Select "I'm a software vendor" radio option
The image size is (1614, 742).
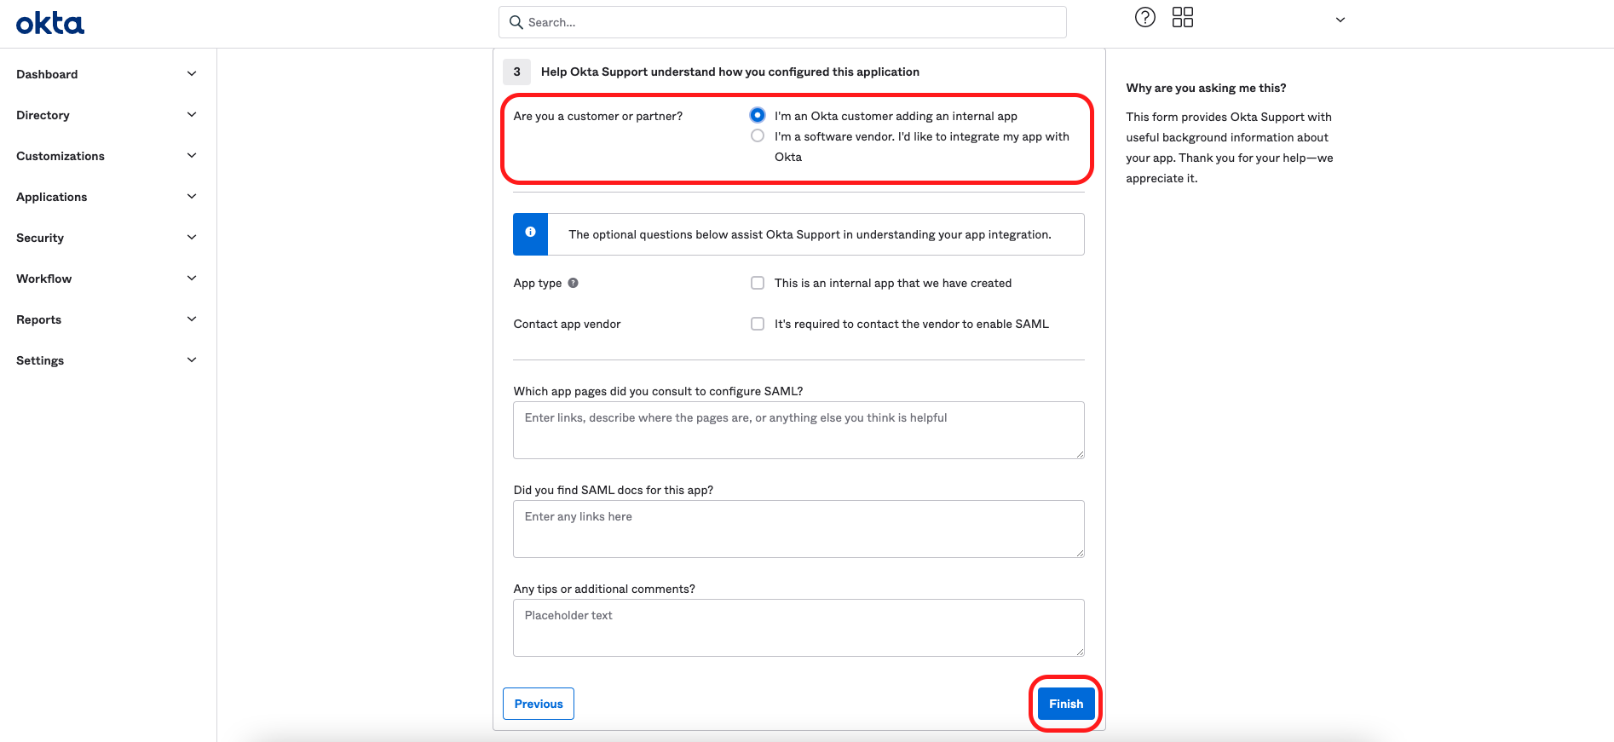(757, 136)
